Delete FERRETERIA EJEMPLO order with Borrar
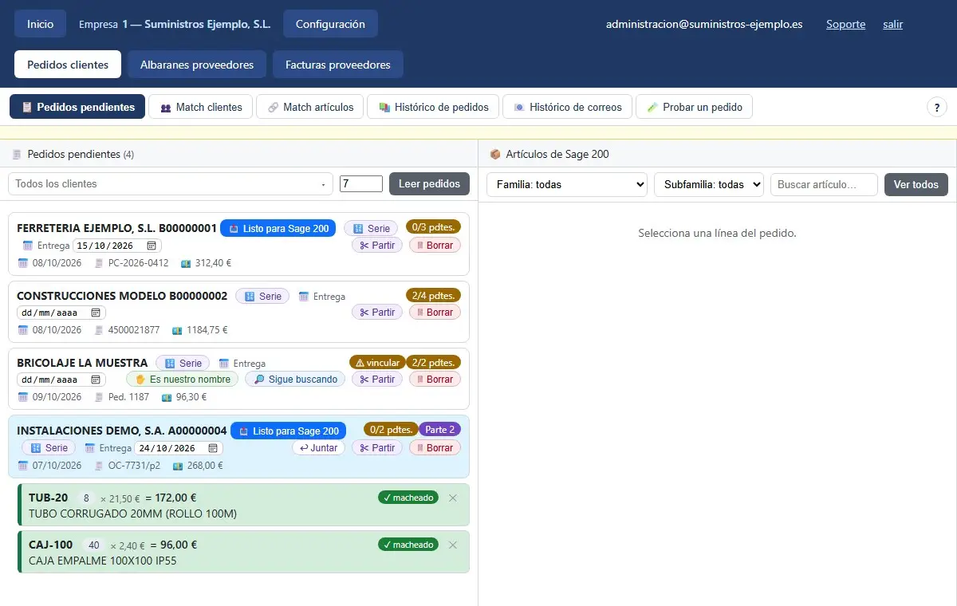Viewport: 957px width, 606px height. (435, 246)
